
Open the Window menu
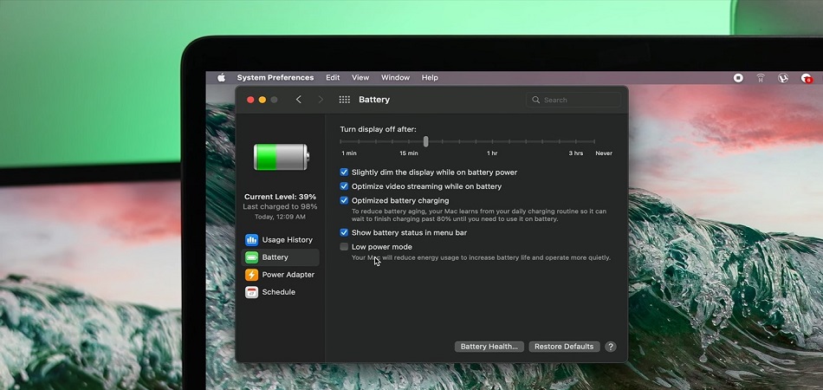[395, 78]
